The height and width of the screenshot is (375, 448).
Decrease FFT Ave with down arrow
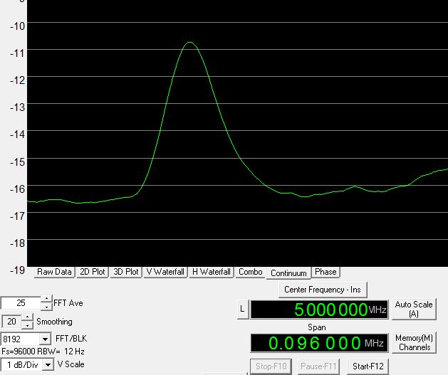pos(46,307)
